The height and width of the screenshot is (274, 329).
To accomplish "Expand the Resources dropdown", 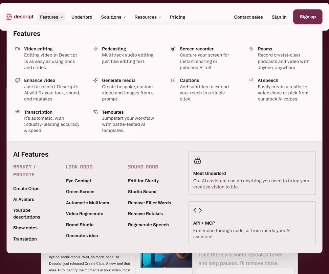I will (x=148, y=17).
